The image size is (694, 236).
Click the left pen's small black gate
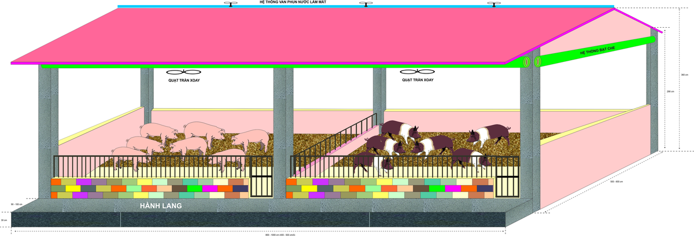261,184
